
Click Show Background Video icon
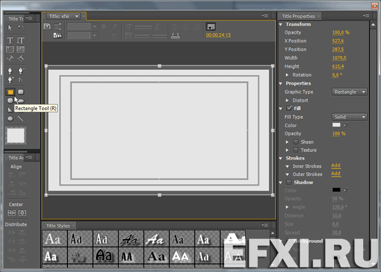click(x=211, y=27)
